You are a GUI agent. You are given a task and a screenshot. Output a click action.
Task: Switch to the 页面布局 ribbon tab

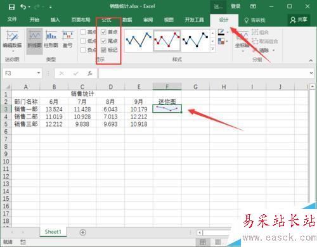click(81, 20)
